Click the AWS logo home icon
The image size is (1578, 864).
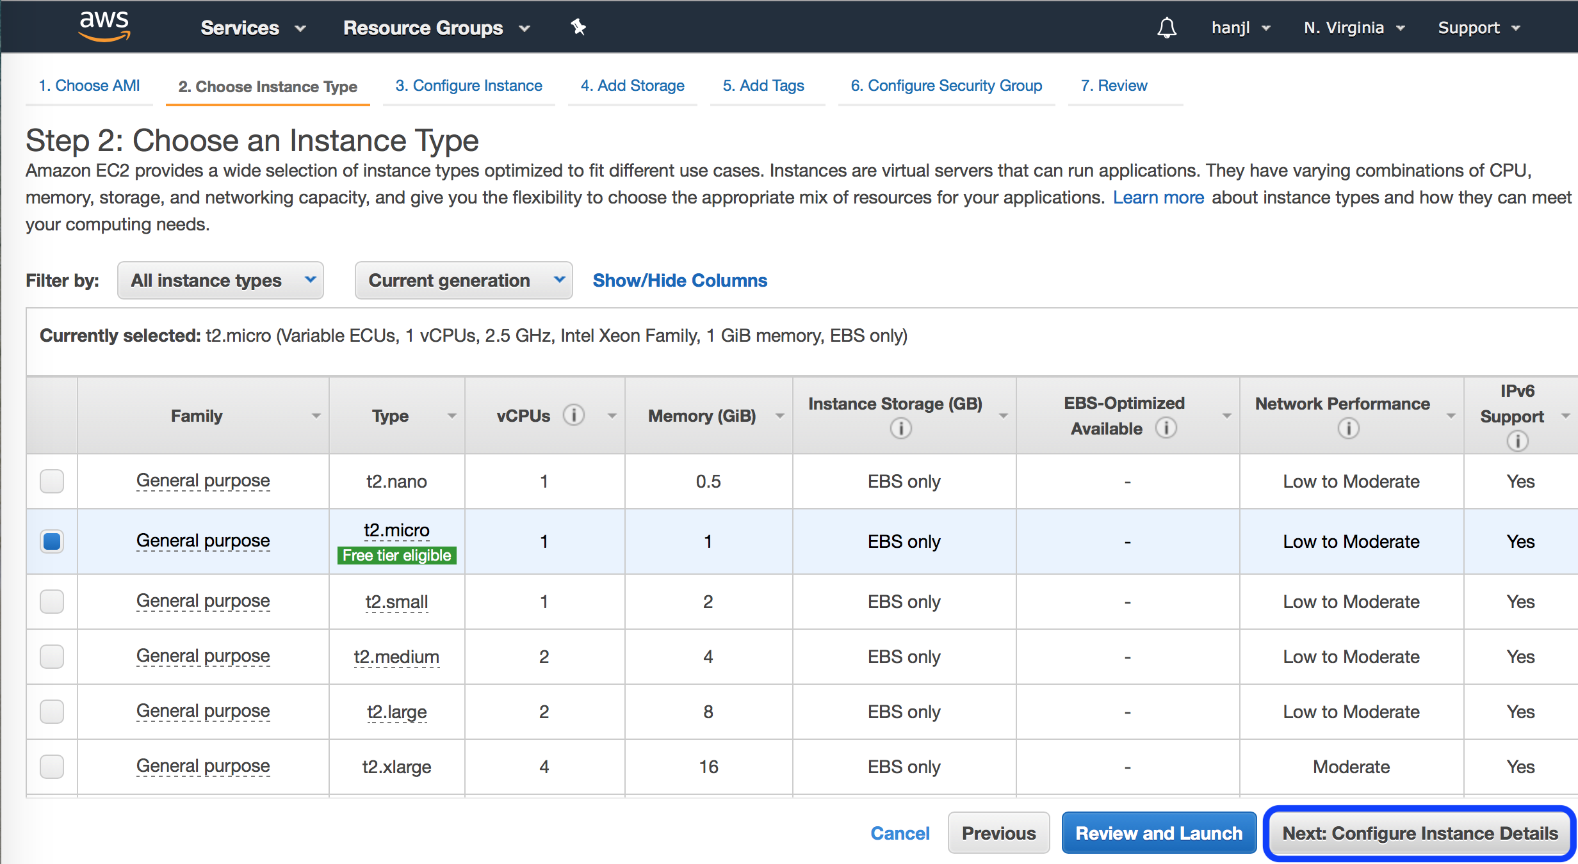click(x=104, y=26)
